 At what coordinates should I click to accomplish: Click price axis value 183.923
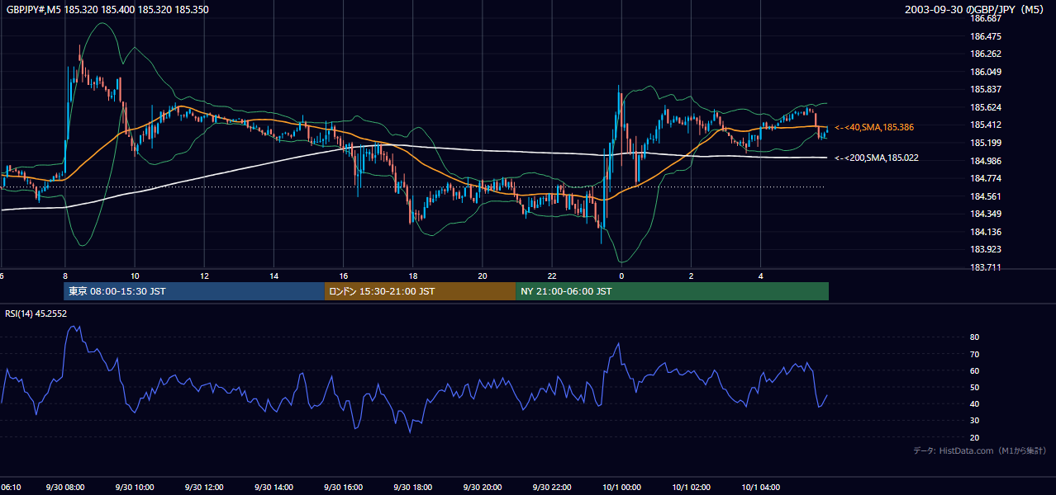tap(987, 249)
